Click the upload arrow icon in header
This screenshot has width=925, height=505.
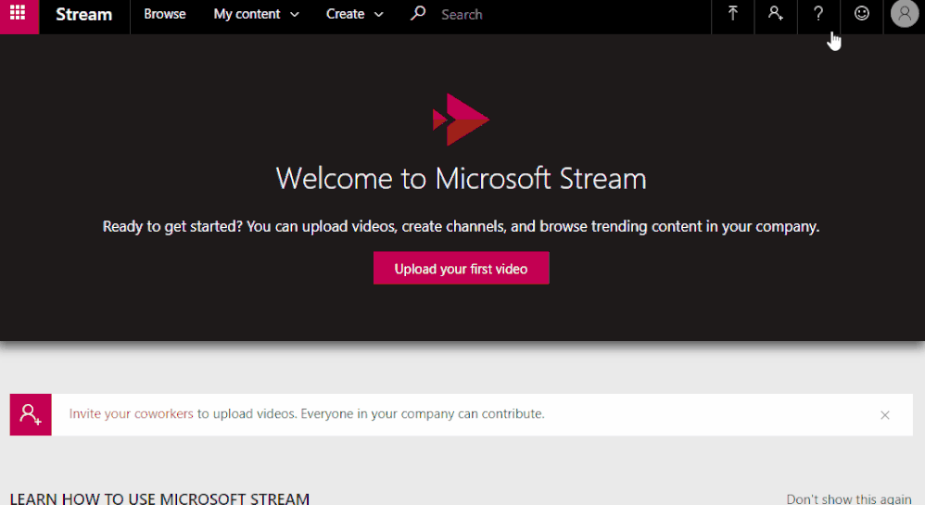(x=733, y=14)
